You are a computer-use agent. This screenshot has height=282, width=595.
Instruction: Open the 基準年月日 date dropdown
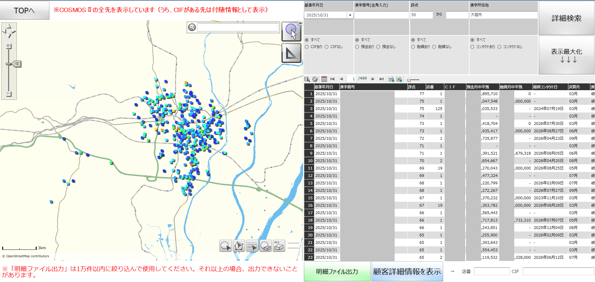(350, 15)
